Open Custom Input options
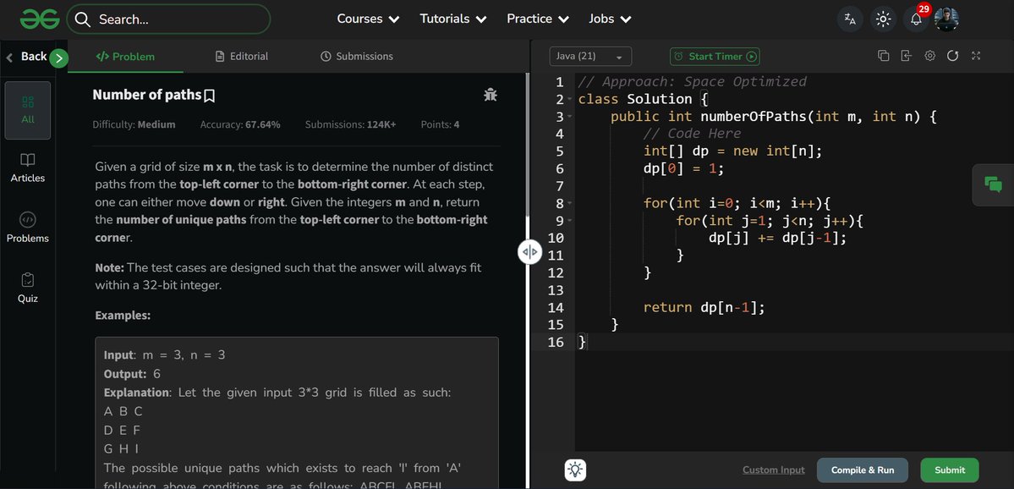Image resolution: width=1014 pixels, height=489 pixels. click(772, 469)
